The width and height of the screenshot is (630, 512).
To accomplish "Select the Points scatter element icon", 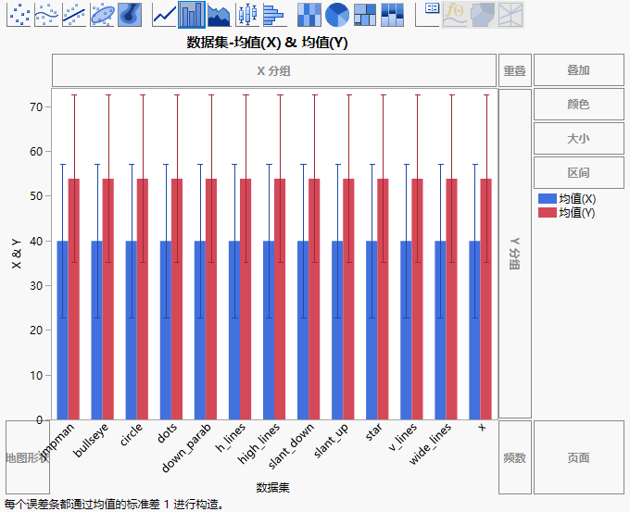I will pyautogui.click(x=19, y=14).
